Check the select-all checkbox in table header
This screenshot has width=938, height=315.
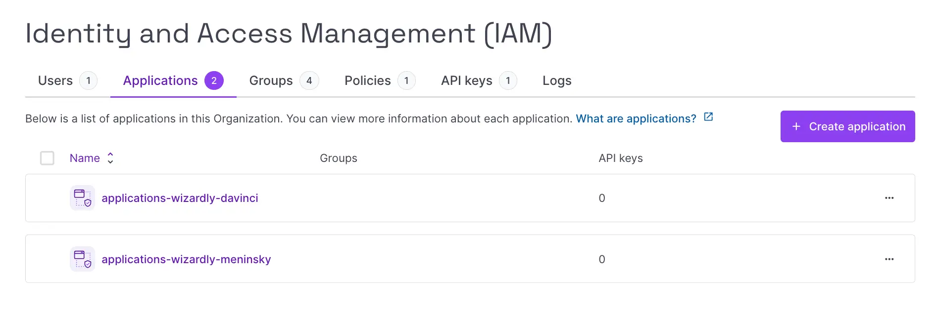point(47,158)
